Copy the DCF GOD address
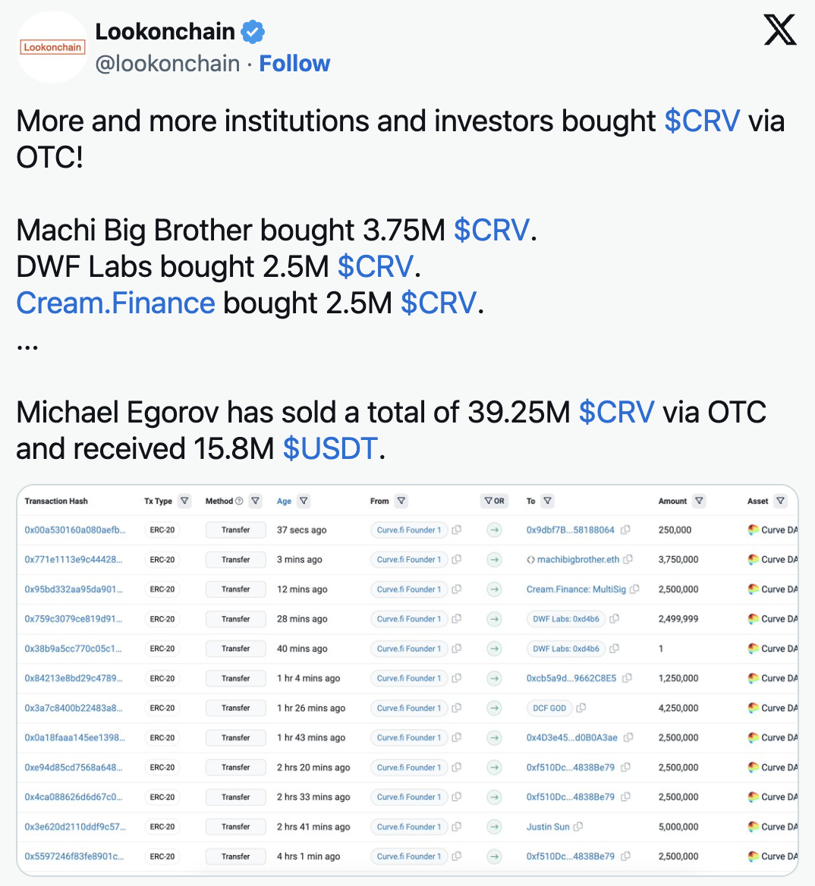The image size is (815, 886). click(x=581, y=708)
